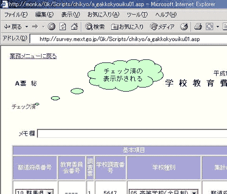This screenshot has width=227, height=194.
Task: Click the Refresh page icon
Action: (63, 27)
